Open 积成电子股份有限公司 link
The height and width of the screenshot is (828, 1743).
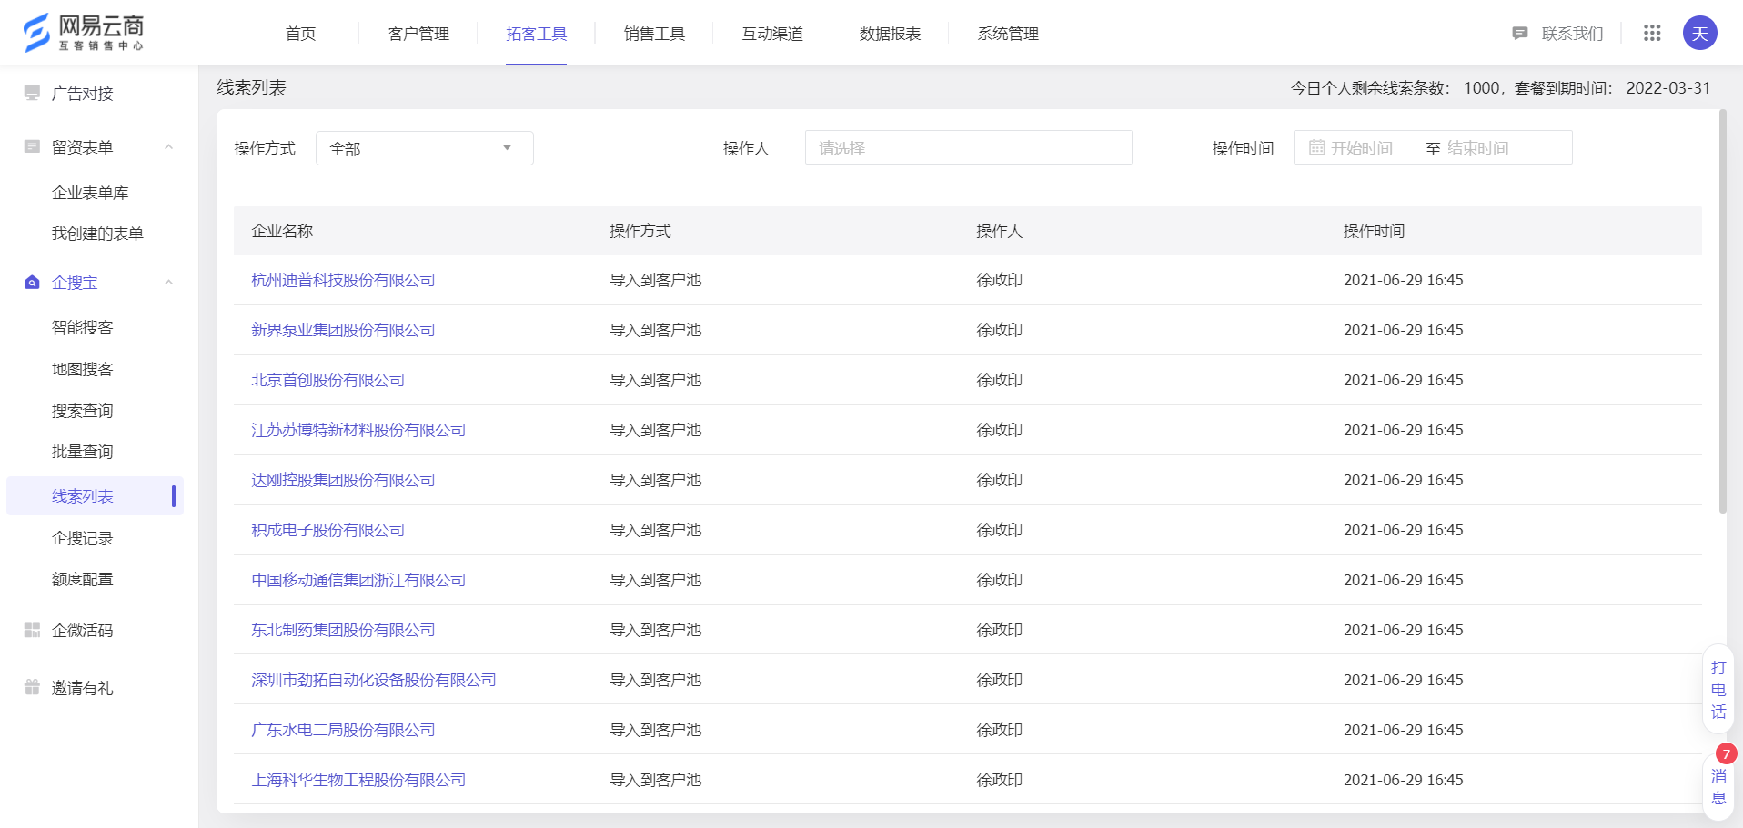(327, 530)
